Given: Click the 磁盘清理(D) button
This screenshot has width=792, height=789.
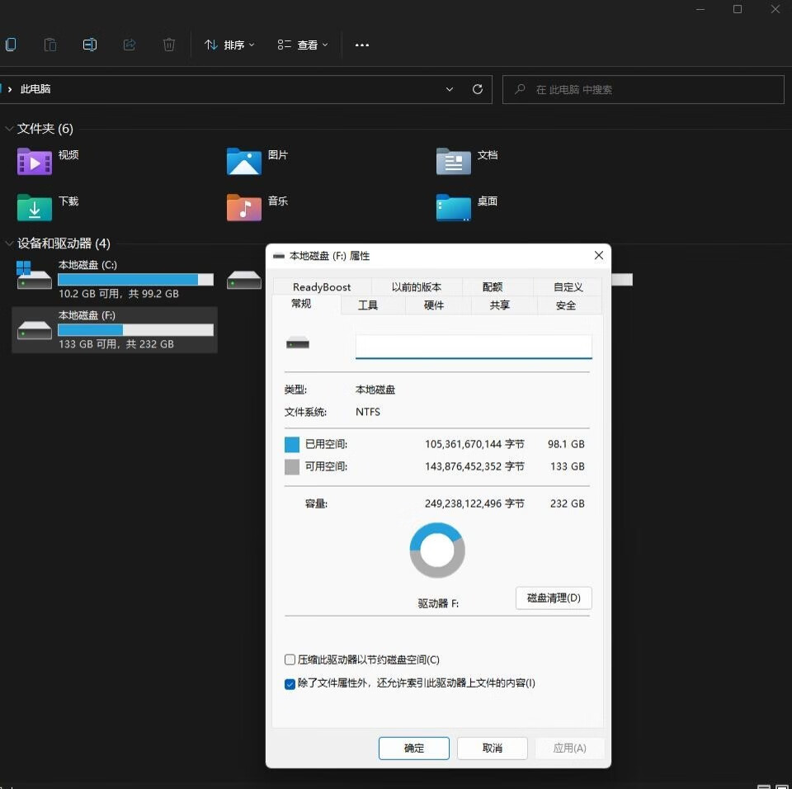Looking at the screenshot, I should (554, 598).
